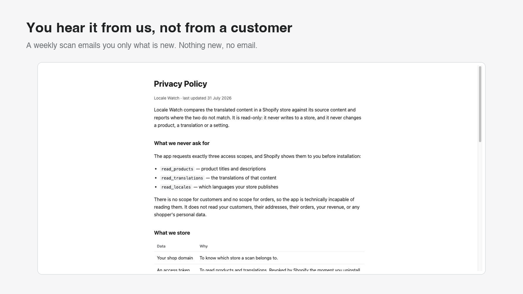
Task: Click the 'What we never ask for' heading
Action: 182,143
